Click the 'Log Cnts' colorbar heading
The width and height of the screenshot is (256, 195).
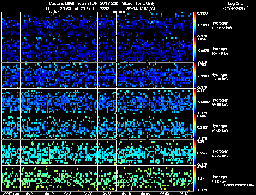236,4
